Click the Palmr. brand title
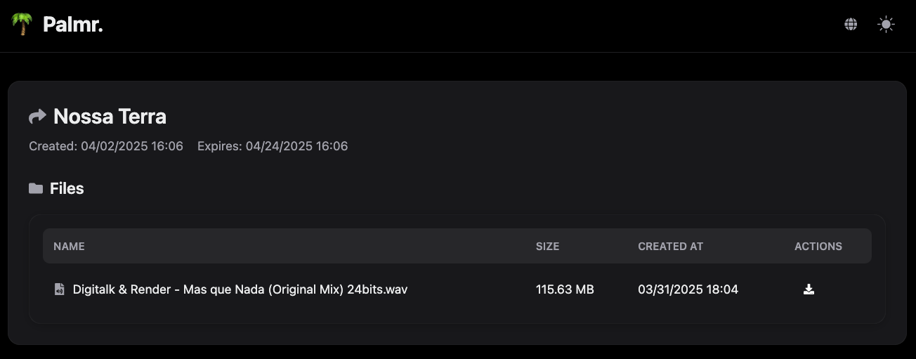The image size is (916, 359). (x=73, y=25)
